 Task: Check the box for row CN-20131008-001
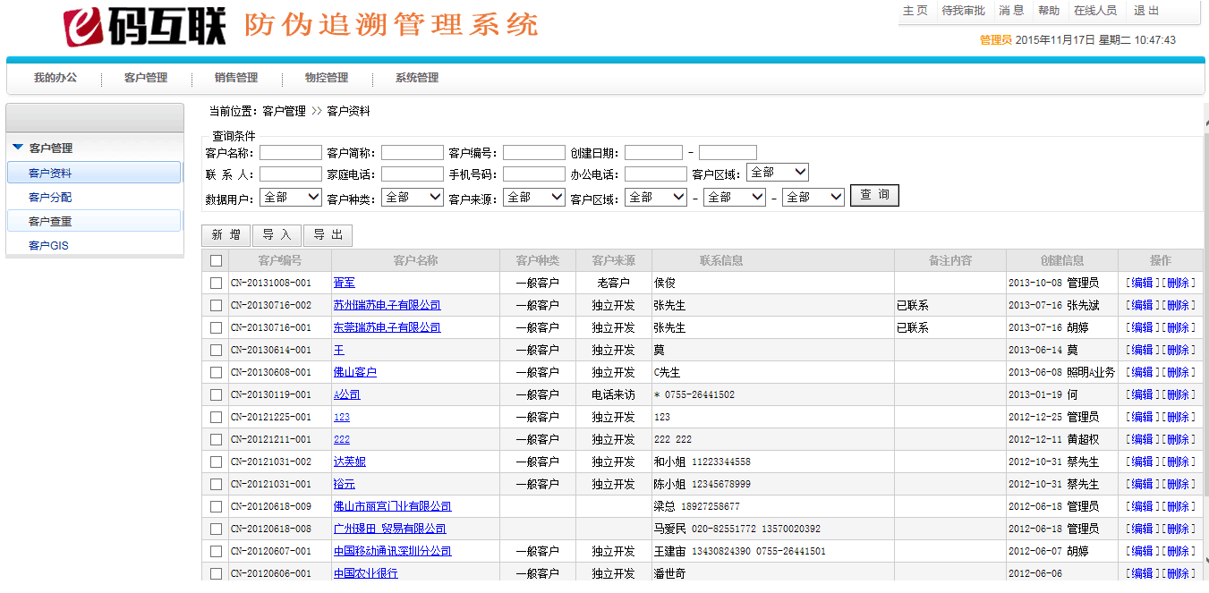coord(216,284)
